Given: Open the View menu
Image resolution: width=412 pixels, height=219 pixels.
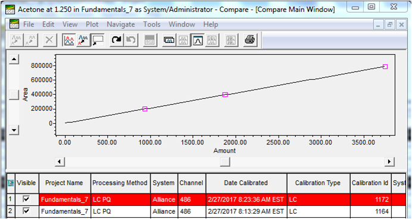Looking at the screenshot, I should pos(70,24).
